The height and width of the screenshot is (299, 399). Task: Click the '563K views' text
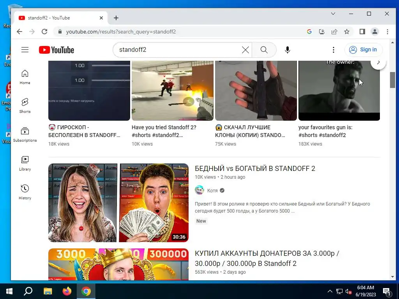pos(207,272)
